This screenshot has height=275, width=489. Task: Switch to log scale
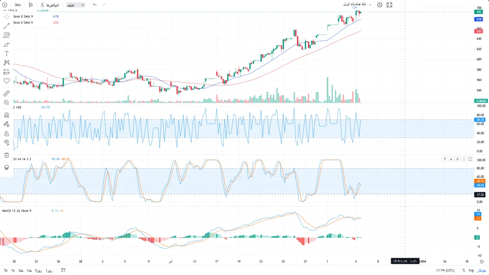pyautogui.click(x=471, y=270)
